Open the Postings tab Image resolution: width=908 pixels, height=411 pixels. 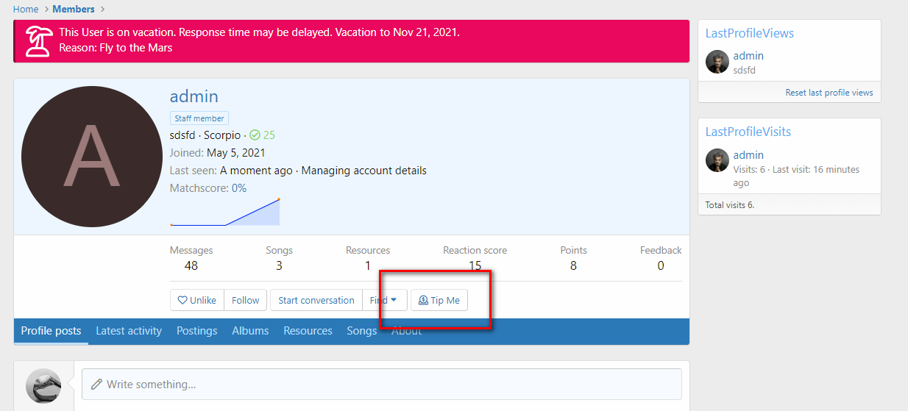(196, 331)
